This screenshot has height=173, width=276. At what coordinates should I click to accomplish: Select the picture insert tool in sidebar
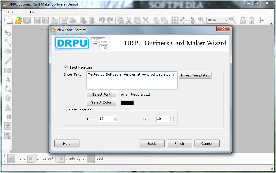tap(8, 126)
